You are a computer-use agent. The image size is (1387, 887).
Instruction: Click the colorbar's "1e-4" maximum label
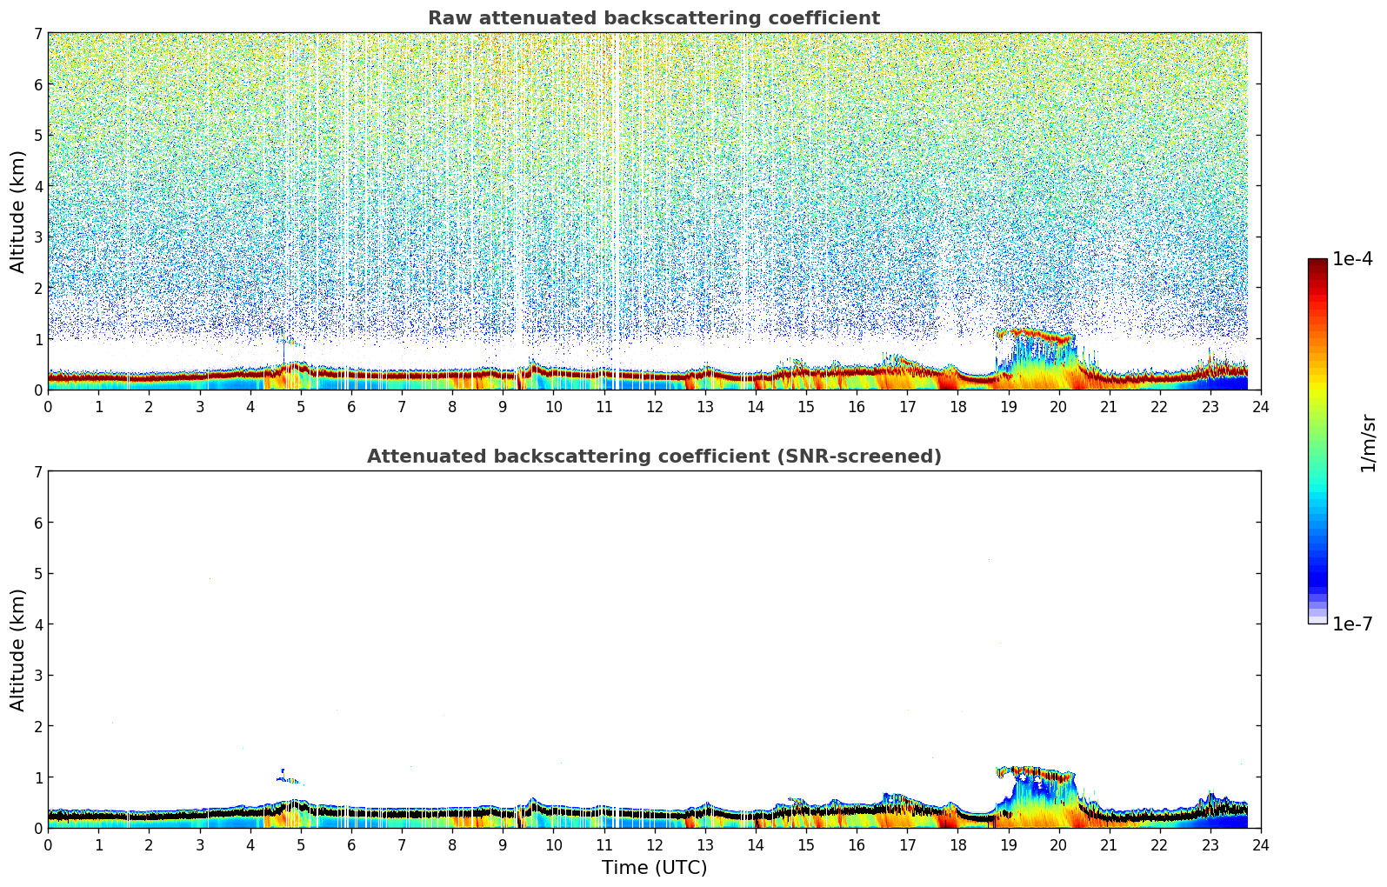(x=1352, y=259)
